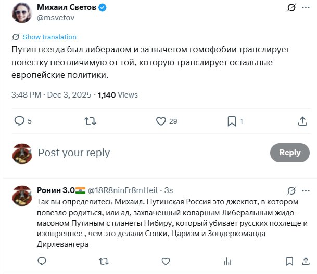Image resolution: width=317 pixels, height=274 pixels.
Task: Open the three-dot menu on Ронин's reply
Action: tap(308, 190)
